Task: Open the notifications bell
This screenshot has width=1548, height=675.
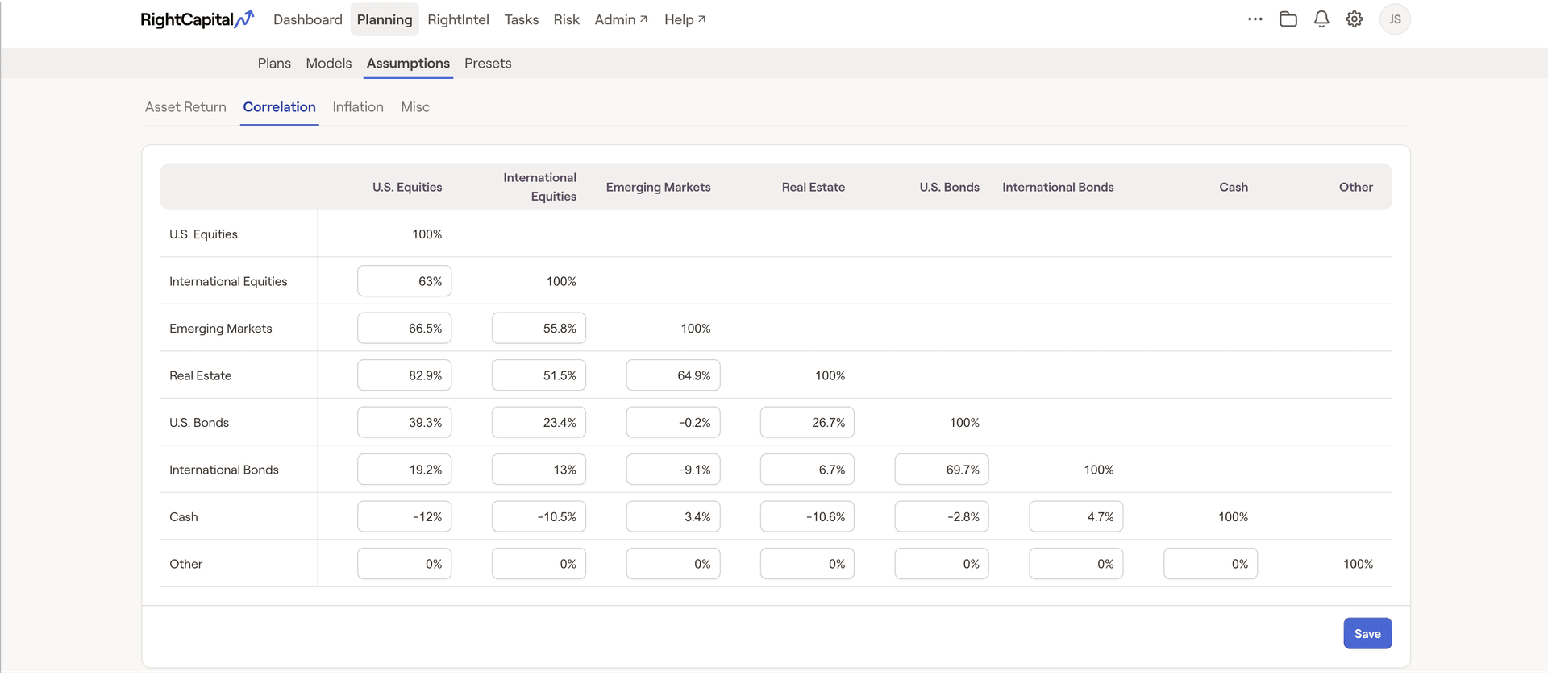Action: click(1321, 19)
